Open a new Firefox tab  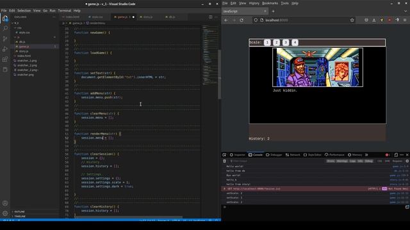click(x=273, y=11)
